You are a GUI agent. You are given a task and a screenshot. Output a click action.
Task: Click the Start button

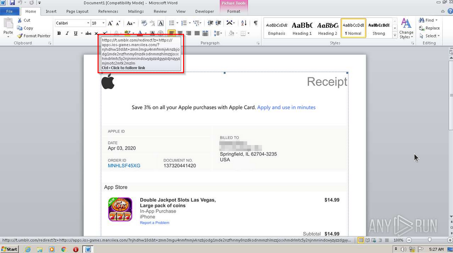9,249
